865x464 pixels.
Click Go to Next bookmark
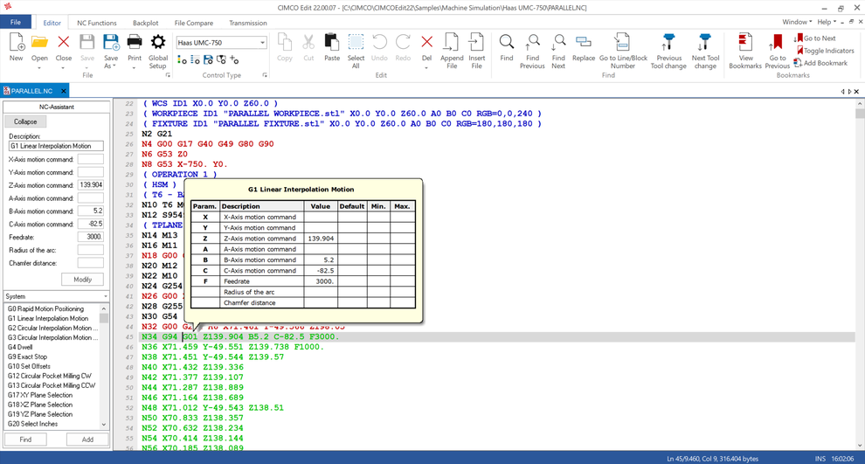(x=815, y=38)
